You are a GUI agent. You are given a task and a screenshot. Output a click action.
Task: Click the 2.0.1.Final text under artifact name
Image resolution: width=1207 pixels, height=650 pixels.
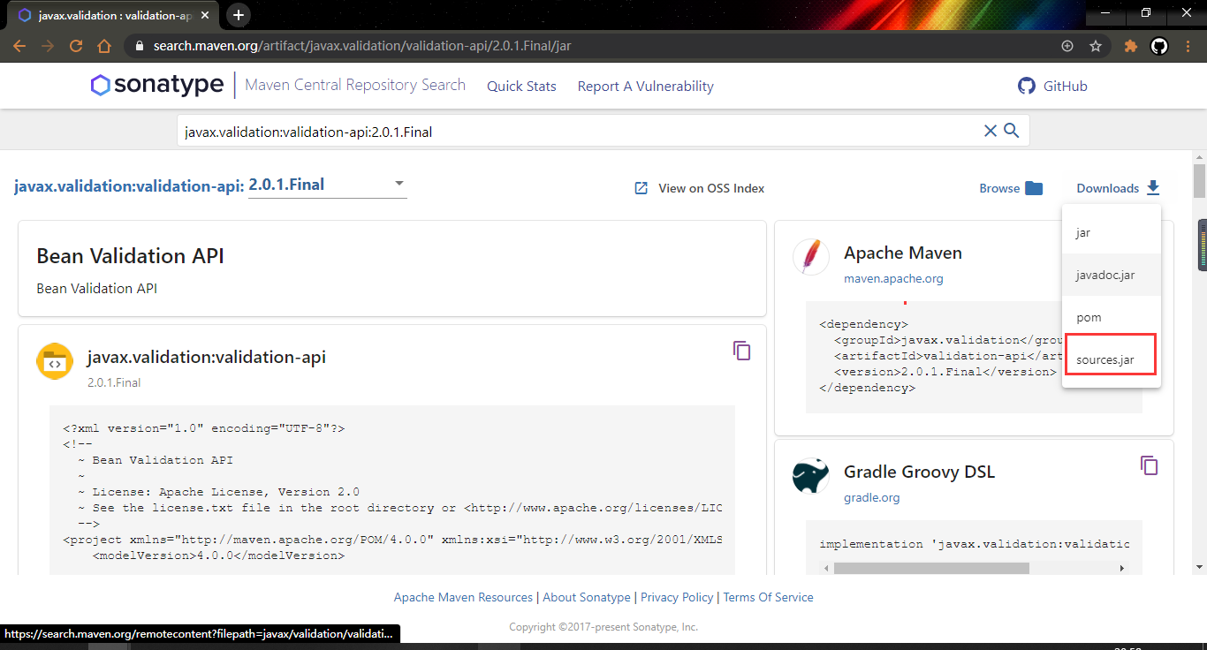(x=114, y=382)
